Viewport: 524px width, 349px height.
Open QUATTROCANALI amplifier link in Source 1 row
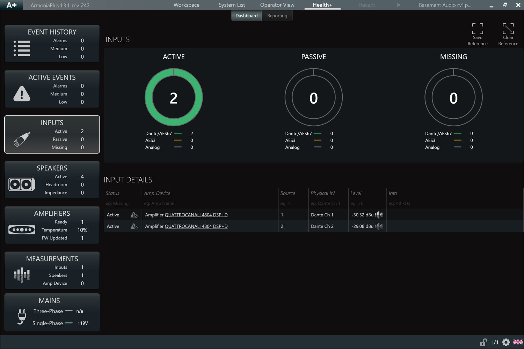(x=196, y=215)
